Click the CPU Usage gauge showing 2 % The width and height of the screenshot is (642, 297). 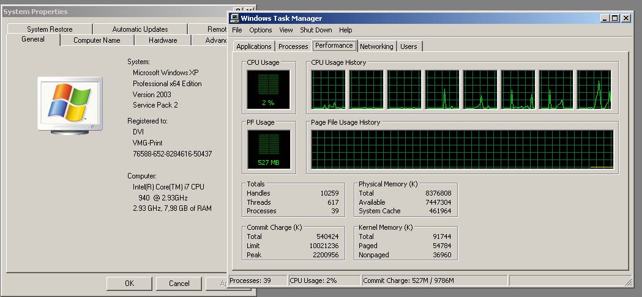point(268,90)
